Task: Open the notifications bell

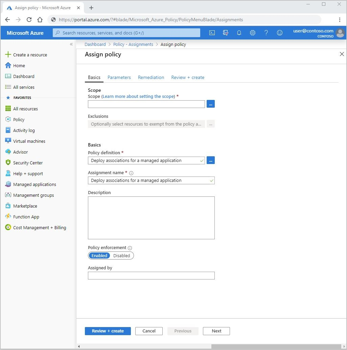Action: click(x=239, y=33)
